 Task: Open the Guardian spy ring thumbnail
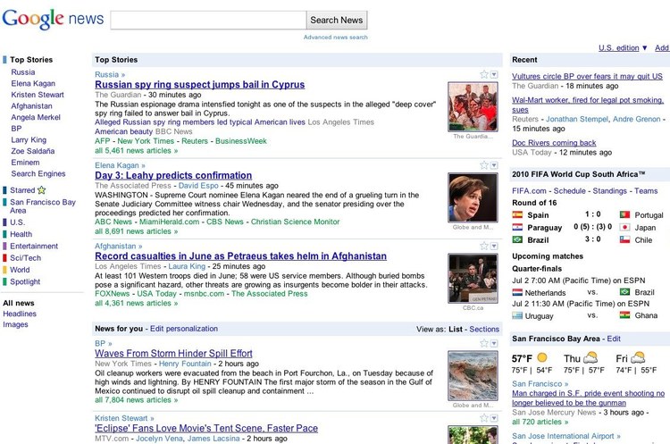click(x=473, y=107)
